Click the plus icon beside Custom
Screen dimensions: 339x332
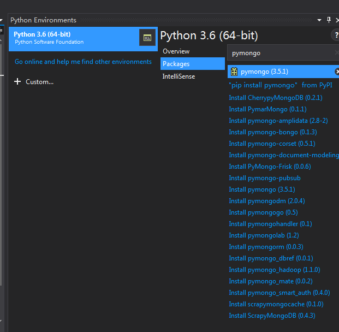pos(17,82)
